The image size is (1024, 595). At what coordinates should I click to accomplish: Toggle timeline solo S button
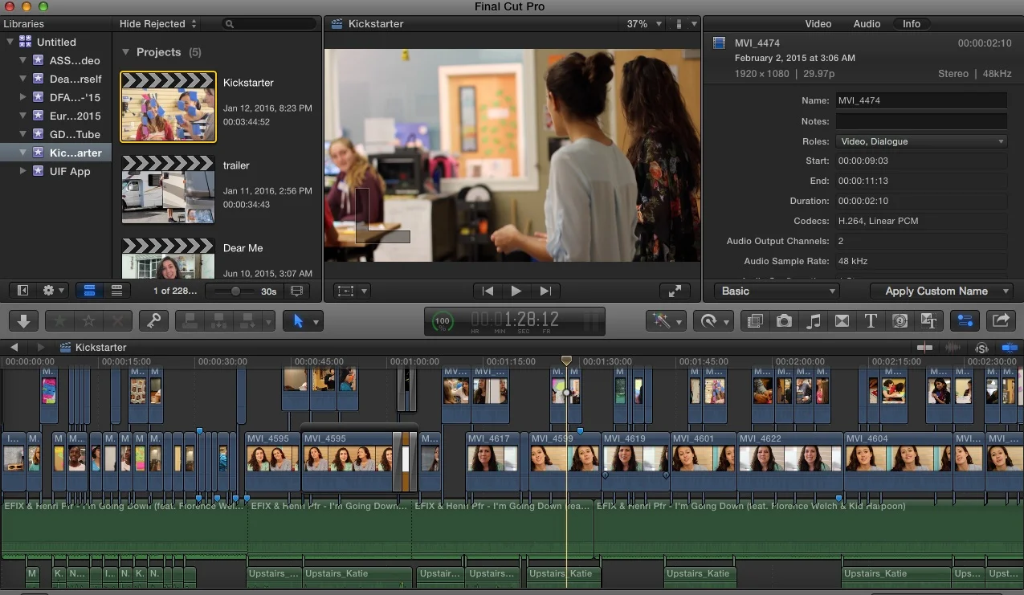(x=981, y=348)
